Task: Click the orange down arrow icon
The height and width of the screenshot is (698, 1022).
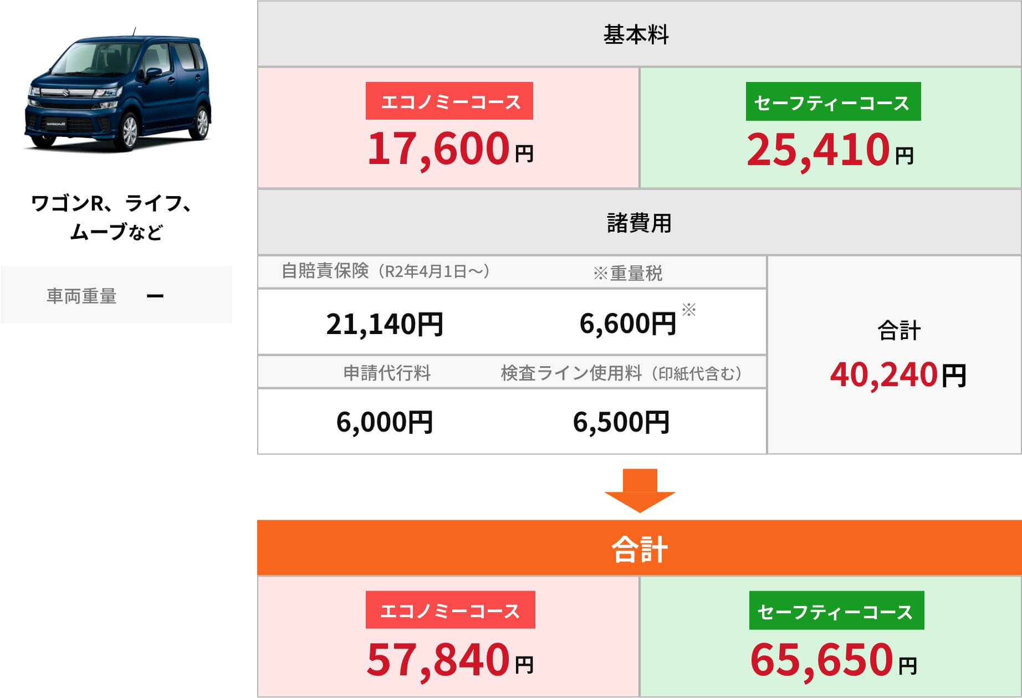Action: pyautogui.click(x=640, y=490)
